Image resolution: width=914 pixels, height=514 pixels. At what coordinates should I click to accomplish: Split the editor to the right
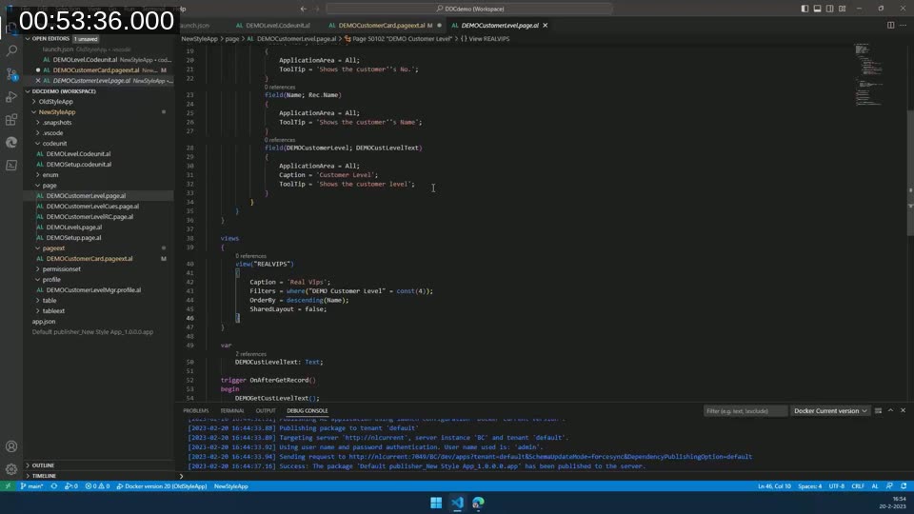(891, 25)
